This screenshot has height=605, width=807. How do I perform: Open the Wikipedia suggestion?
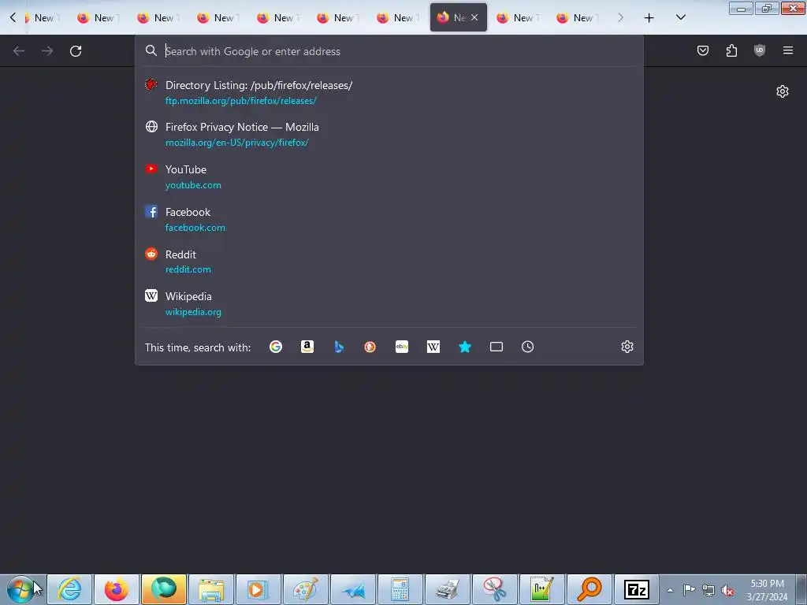coord(389,303)
